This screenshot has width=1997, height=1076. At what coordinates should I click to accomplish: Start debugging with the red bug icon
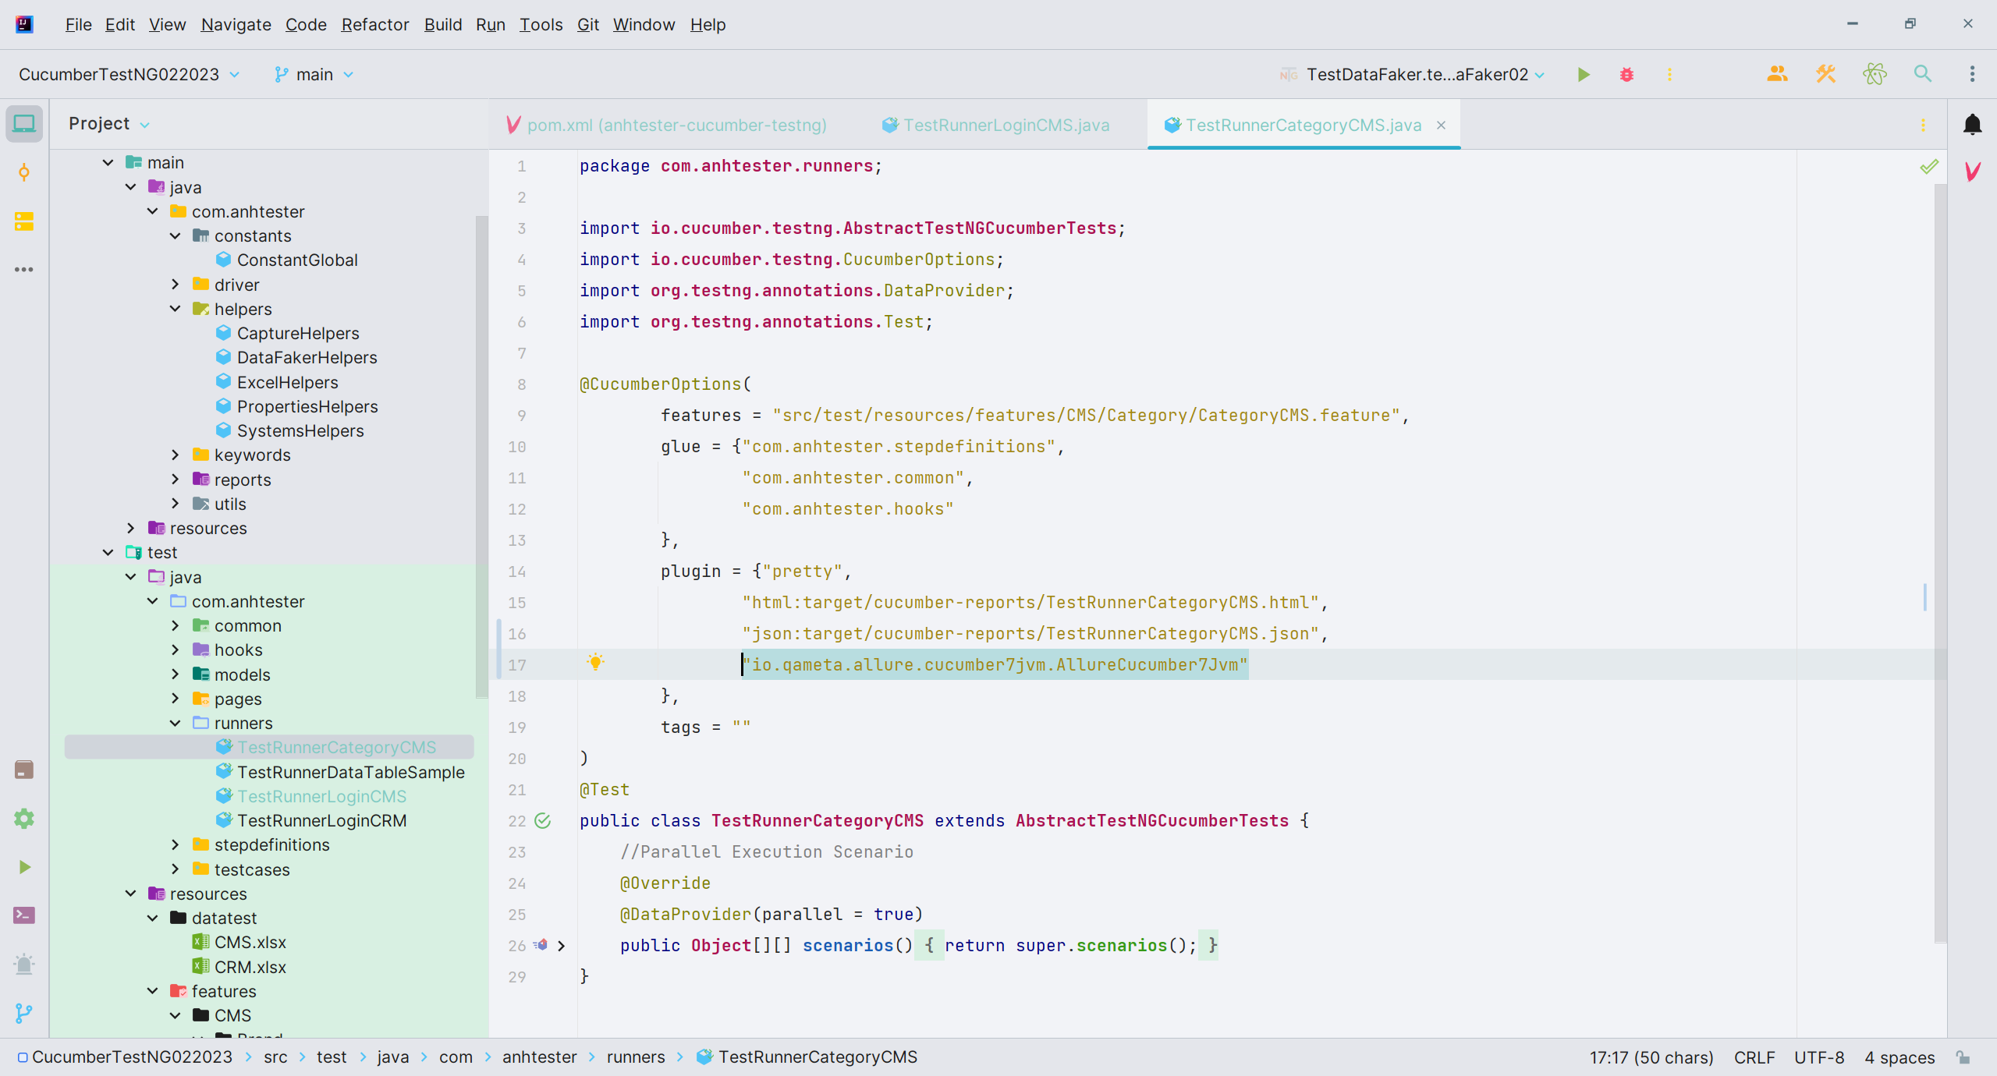(x=1626, y=75)
